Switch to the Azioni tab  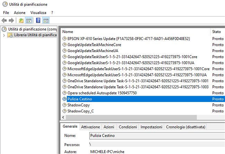coord(109,127)
